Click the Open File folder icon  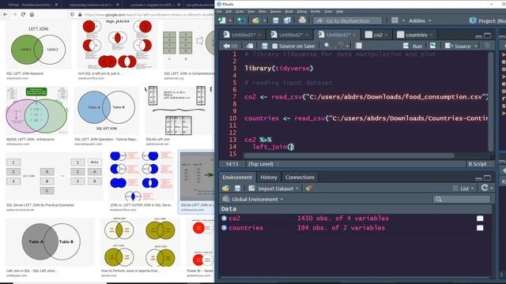pos(255,21)
